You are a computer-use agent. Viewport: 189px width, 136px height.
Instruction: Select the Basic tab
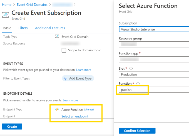(7, 28)
